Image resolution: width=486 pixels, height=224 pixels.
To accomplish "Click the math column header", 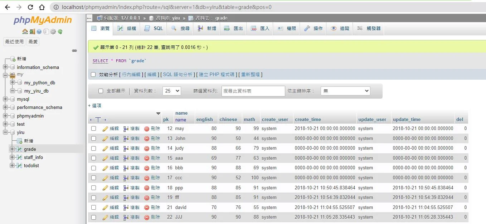I will tap(249, 120).
